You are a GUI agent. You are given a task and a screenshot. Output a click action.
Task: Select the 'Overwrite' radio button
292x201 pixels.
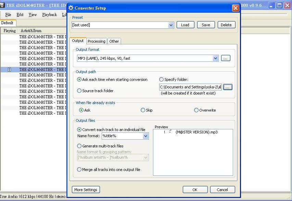click(196, 110)
